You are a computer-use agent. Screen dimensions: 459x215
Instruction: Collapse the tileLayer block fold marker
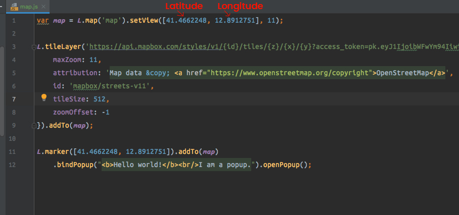pos(34,47)
